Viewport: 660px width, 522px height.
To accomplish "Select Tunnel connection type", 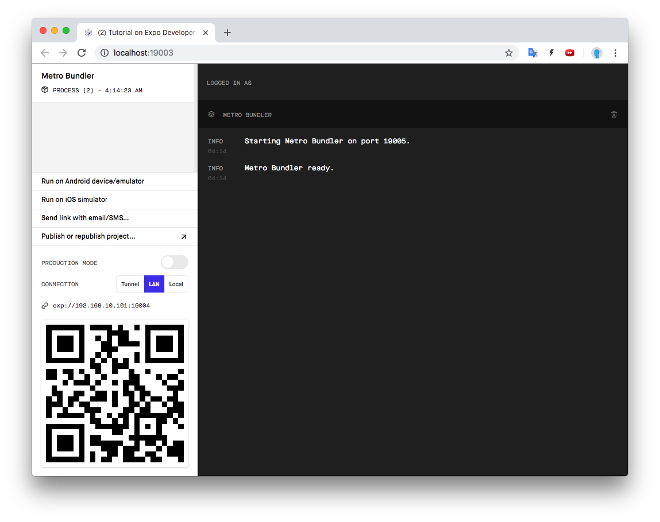I will point(130,285).
